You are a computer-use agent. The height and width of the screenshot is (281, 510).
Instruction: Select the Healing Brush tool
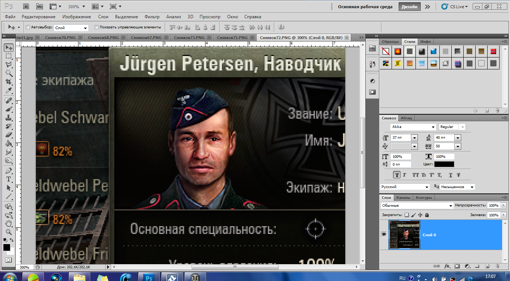pos(8,101)
